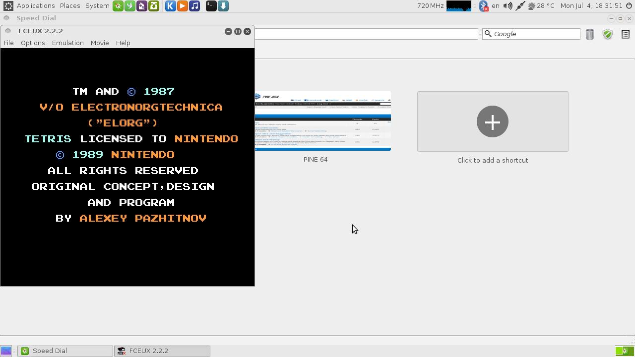This screenshot has height=357, width=635.
Task: Expand the Applications menu in top panel
Action: pyautogui.click(x=35, y=6)
